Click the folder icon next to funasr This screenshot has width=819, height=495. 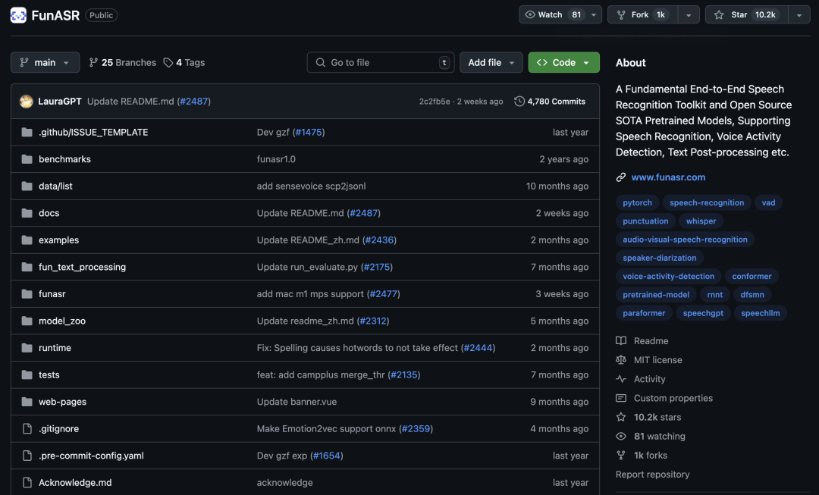pyautogui.click(x=27, y=294)
